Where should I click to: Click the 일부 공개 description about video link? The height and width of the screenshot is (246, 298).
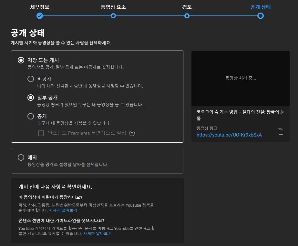[x=90, y=104]
